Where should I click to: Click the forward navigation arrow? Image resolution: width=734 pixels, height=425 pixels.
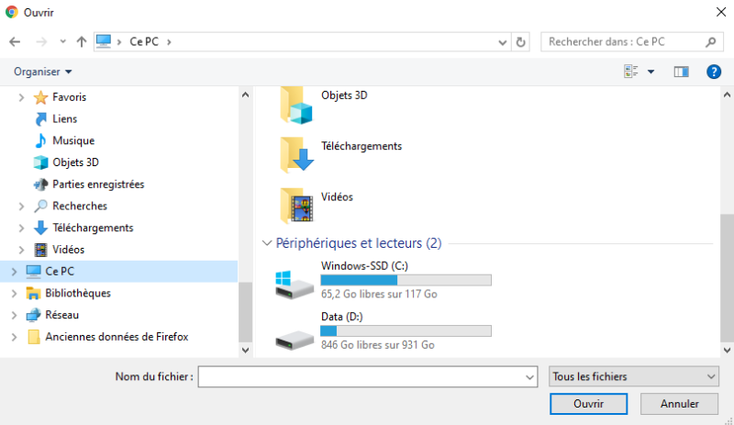41,41
